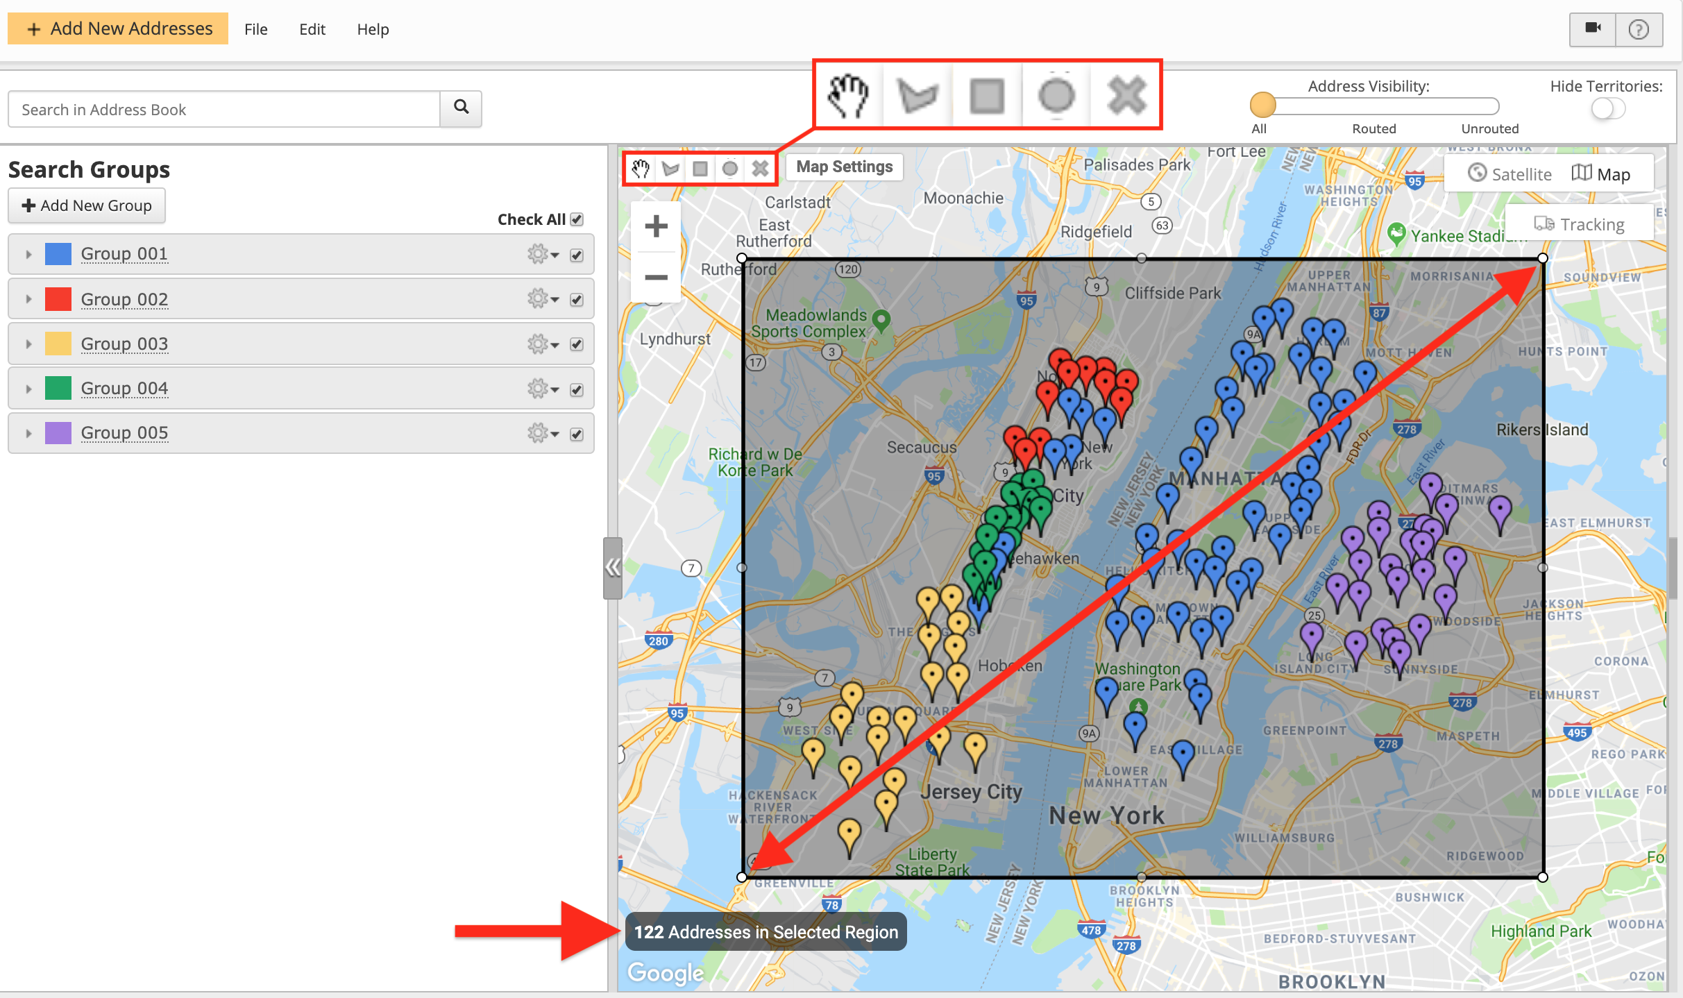The image size is (1683, 998).
Task: Click the video camera icon top right
Action: coord(1593,28)
